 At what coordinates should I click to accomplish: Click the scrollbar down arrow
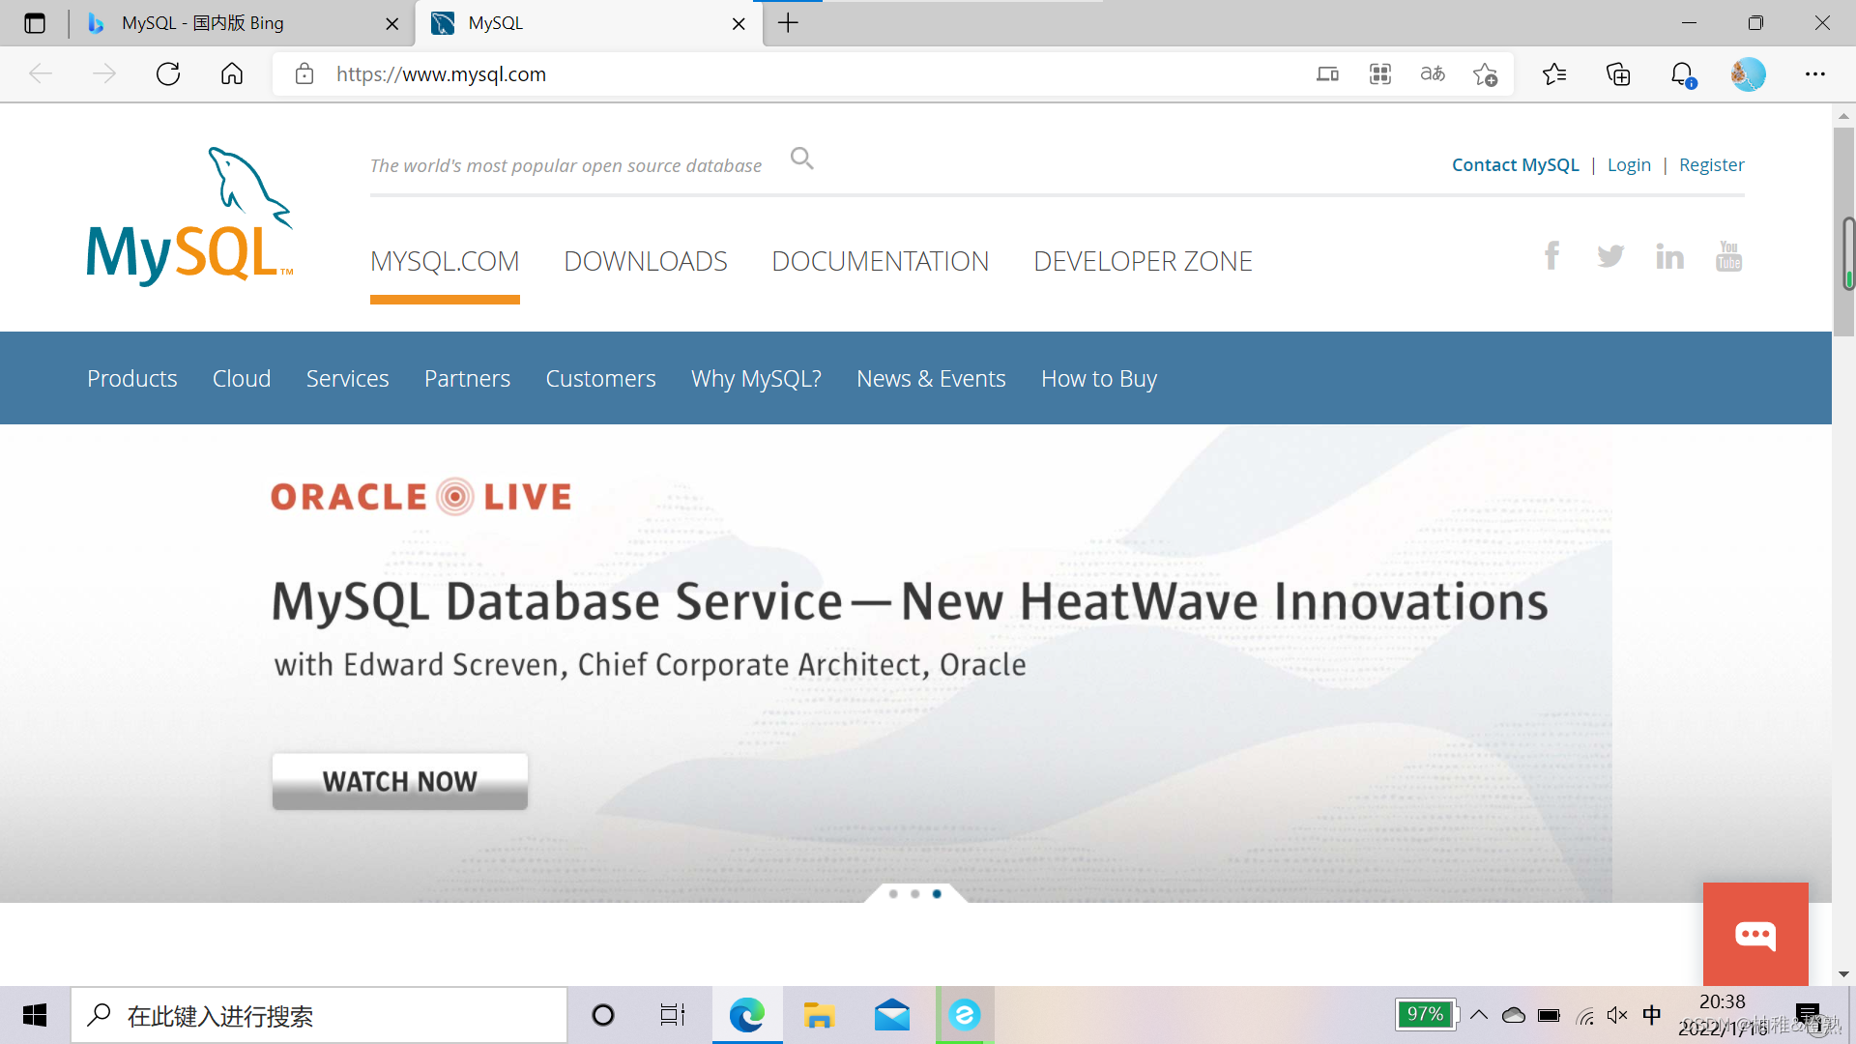(x=1843, y=974)
